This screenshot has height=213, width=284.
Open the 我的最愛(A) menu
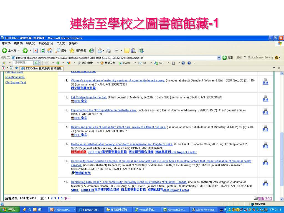46,44
